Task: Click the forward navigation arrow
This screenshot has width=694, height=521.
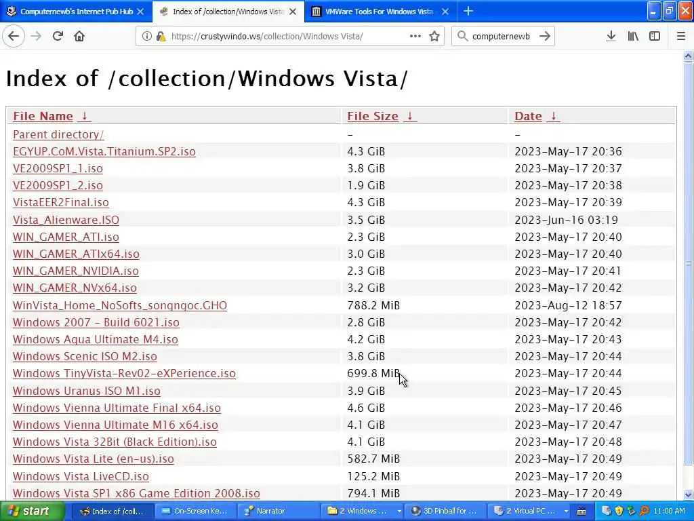Action: click(x=36, y=36)
